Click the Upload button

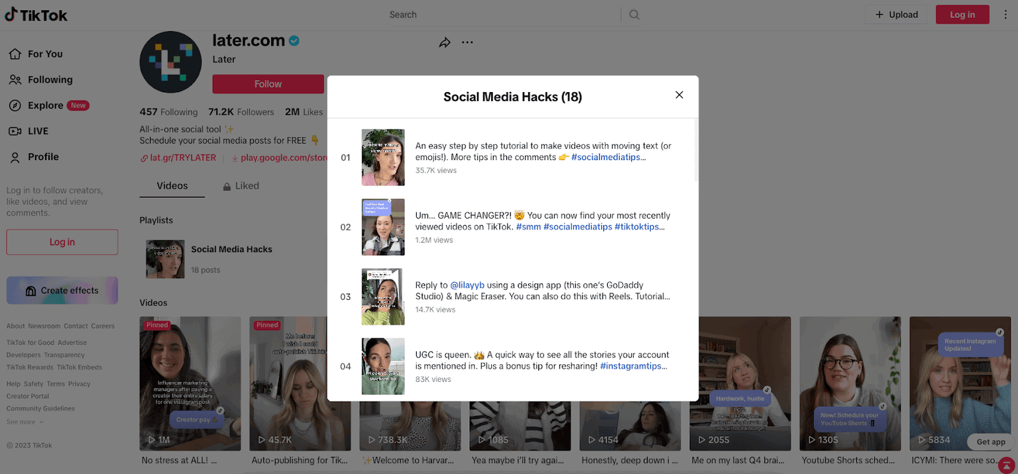tap(896, 15)
